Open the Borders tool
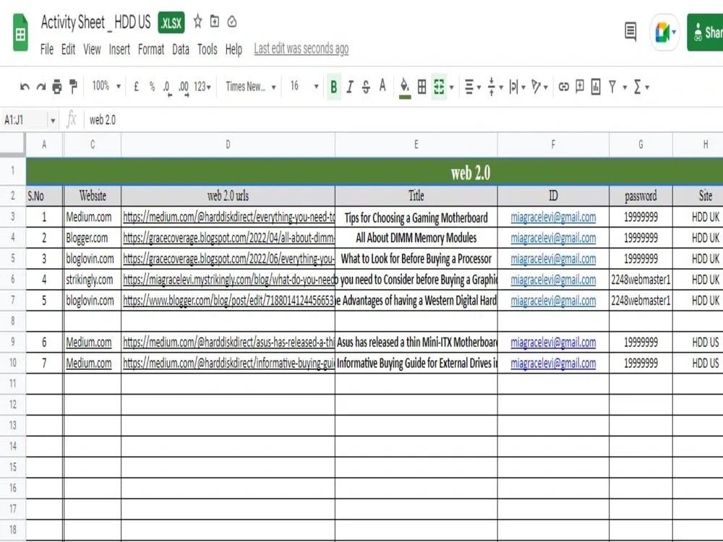 click(x=422, y=87)
